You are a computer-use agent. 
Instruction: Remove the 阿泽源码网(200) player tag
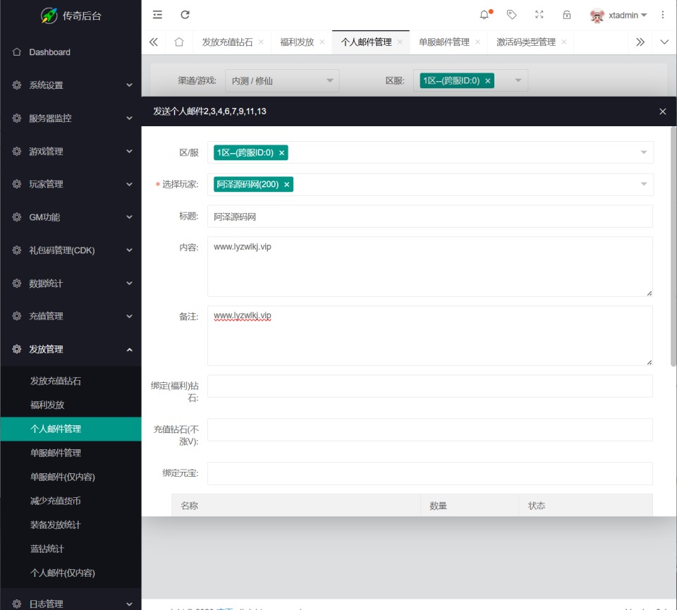point(287,185)
